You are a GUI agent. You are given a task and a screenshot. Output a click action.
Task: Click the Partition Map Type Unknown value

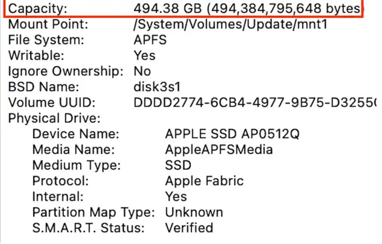point(194,212)
